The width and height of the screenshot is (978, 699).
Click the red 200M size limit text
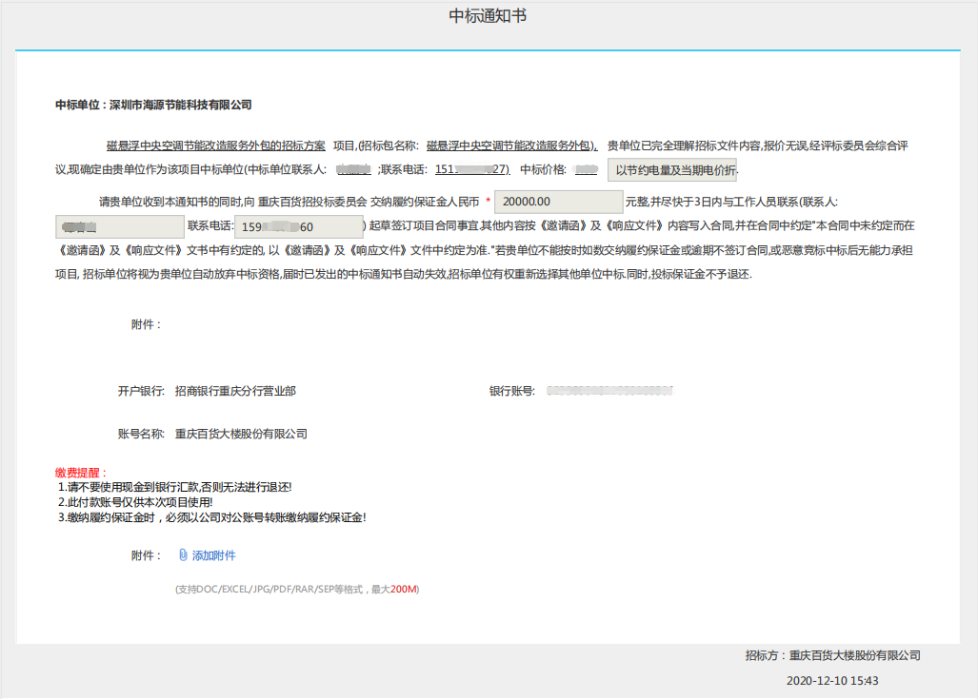404,590
